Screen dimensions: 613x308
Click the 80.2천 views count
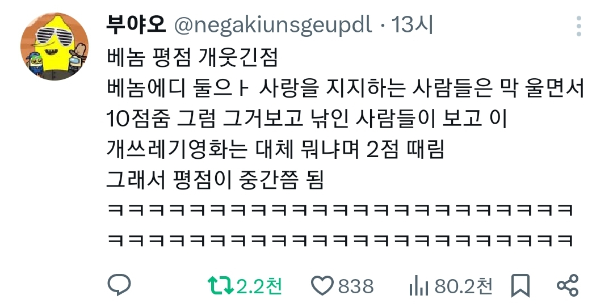point(463,286)
